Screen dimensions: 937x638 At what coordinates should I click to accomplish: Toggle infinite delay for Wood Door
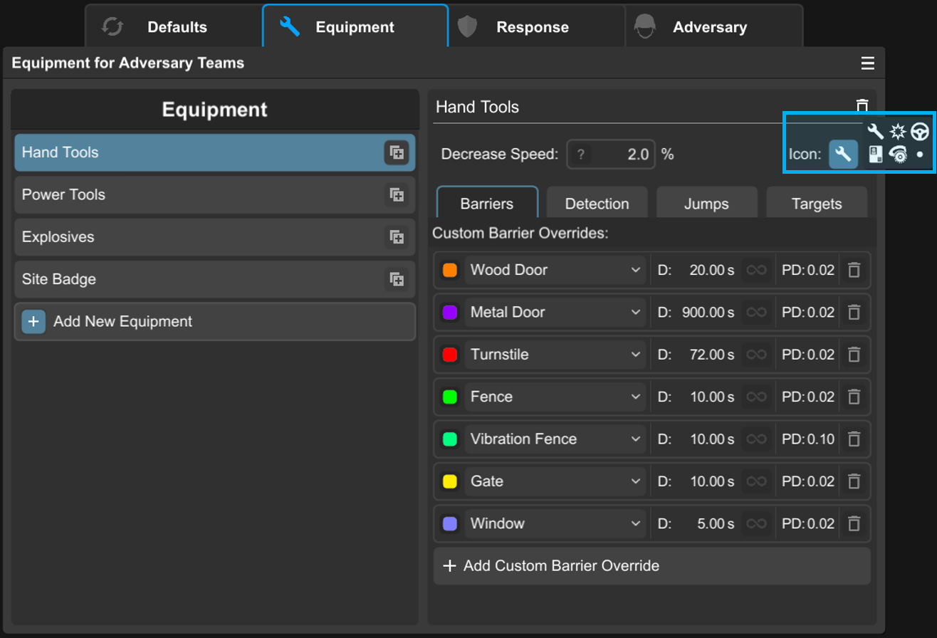756,270
